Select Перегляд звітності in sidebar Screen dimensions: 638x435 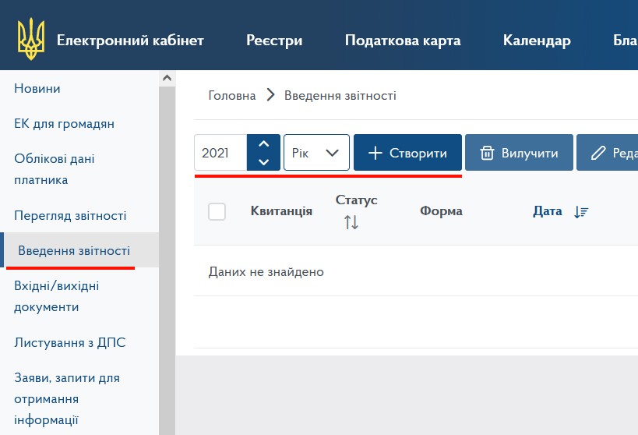click(70, 215)
